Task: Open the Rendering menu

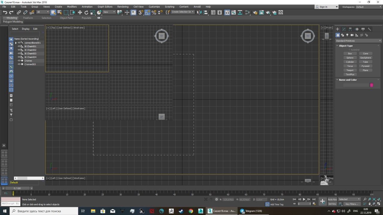Action: pyautogui.click(x=123, y=7)
